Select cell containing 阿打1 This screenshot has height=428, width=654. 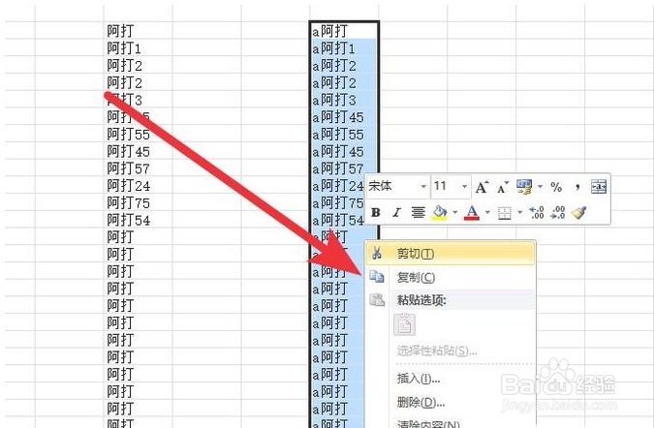(138, 47)
